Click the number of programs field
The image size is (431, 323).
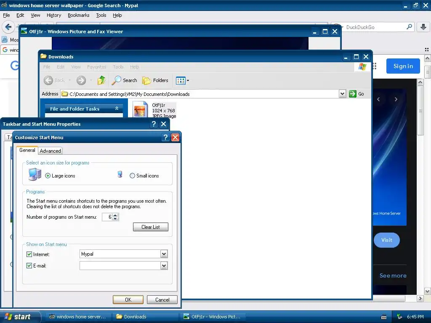107,217
